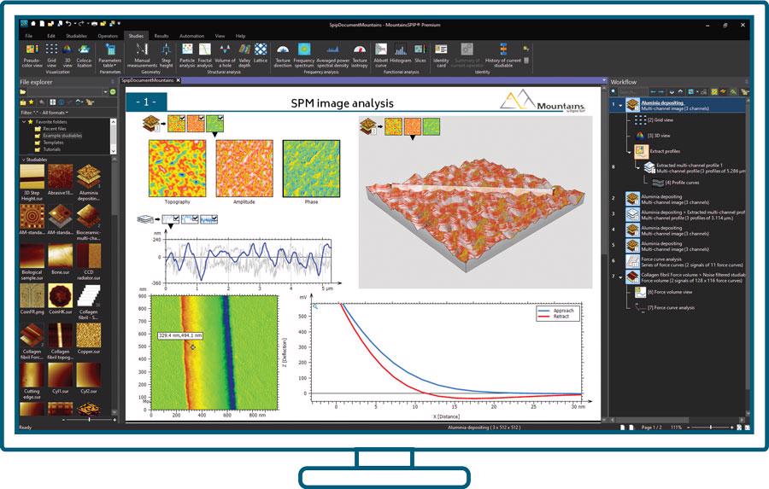Toggle third profile checkbox above profile curve

[214, 218]
